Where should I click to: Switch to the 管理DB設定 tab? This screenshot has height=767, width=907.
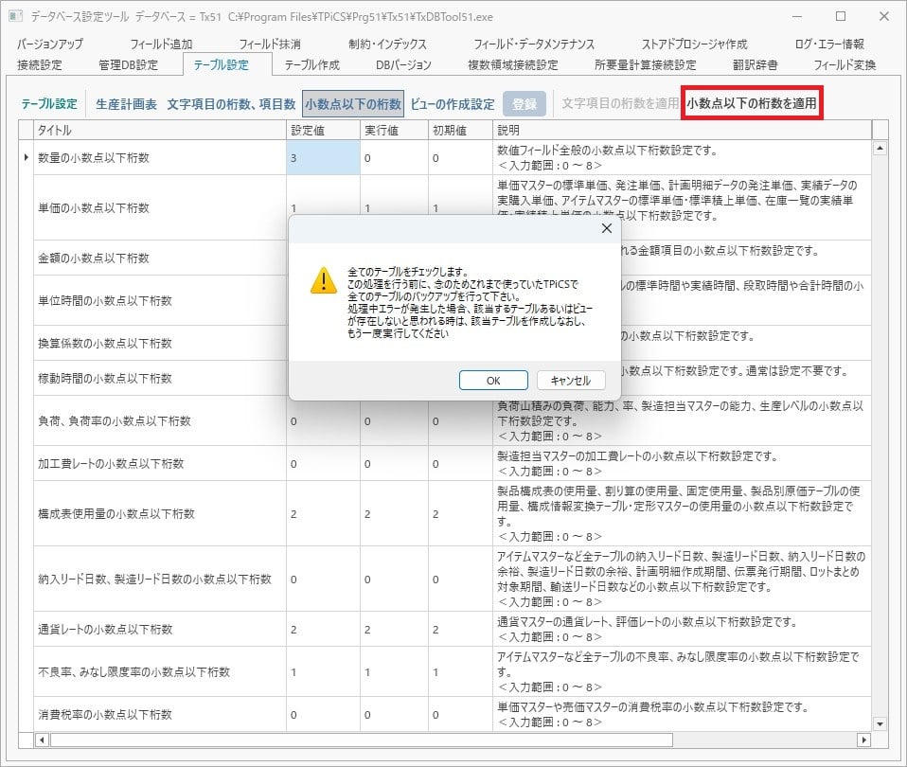[x=129, y=64]
